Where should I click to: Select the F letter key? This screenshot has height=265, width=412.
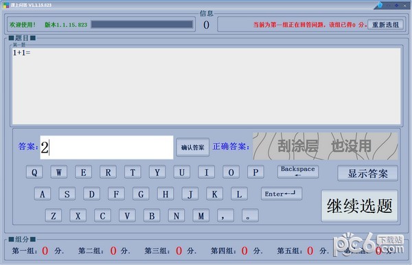pos(117,194)
